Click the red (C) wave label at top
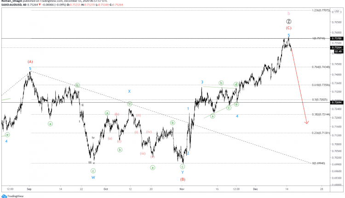 [288, 28]
